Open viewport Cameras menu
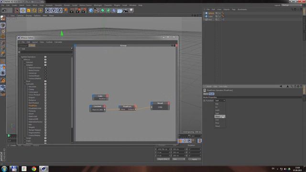Image resolution: width=306 pixels, height=172 pixels. click(20, 16)
